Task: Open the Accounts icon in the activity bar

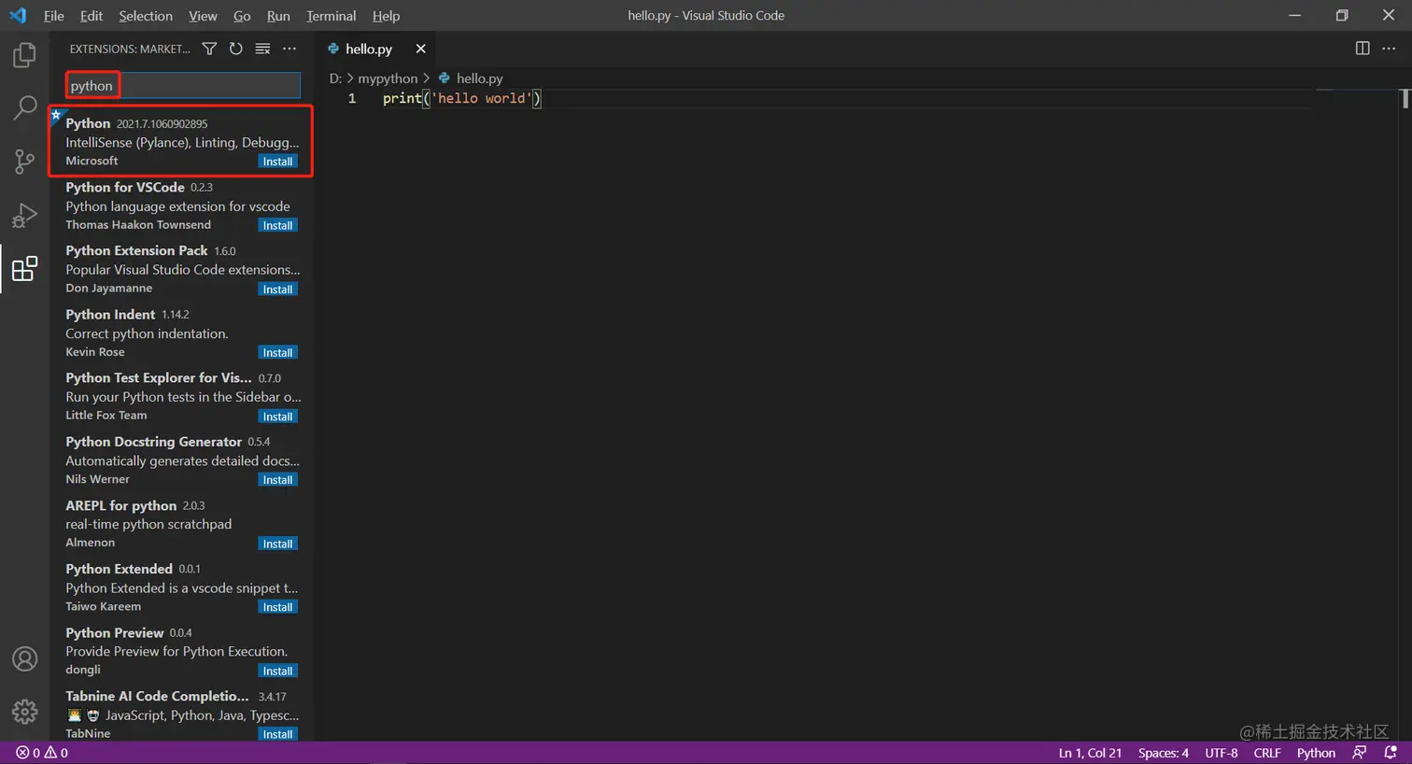Action: pos(24,658)
